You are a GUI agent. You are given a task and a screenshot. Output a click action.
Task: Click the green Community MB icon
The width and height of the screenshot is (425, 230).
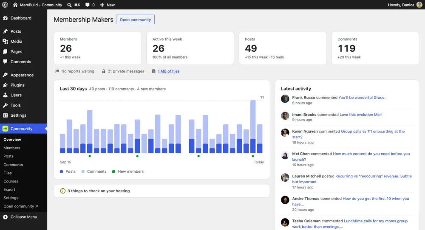pyautogui.click(x=5, y=129)
